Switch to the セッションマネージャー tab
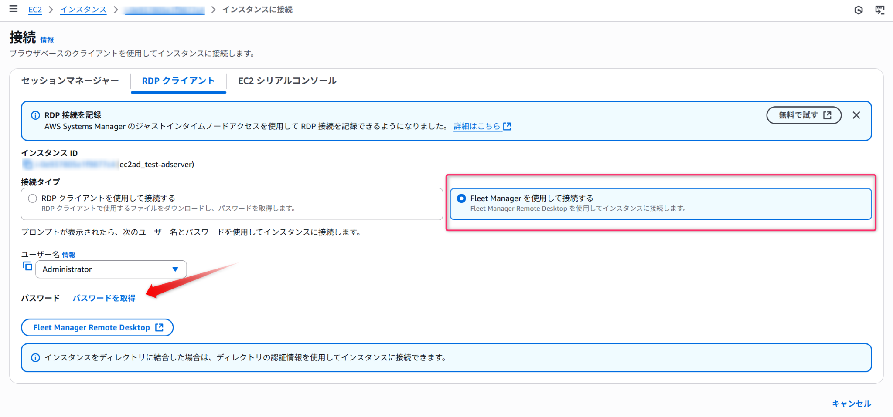Image resolution: width=893 pixels, height=417 pixels. point(70,81)
